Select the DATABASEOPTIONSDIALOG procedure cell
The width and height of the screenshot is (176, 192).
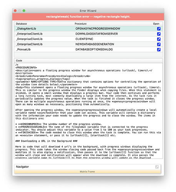tap(94, 50)
